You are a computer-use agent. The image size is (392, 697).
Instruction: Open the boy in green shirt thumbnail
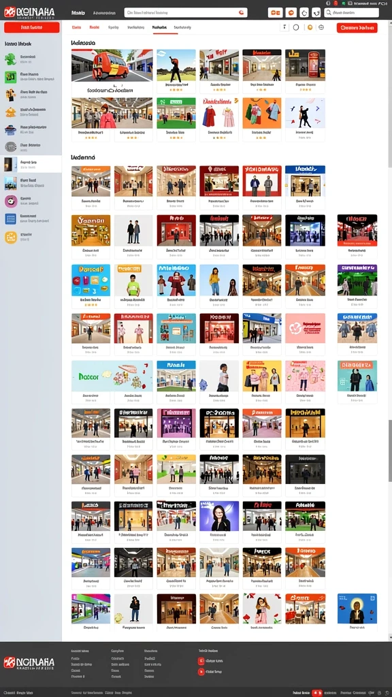click(x=133, y=280)
